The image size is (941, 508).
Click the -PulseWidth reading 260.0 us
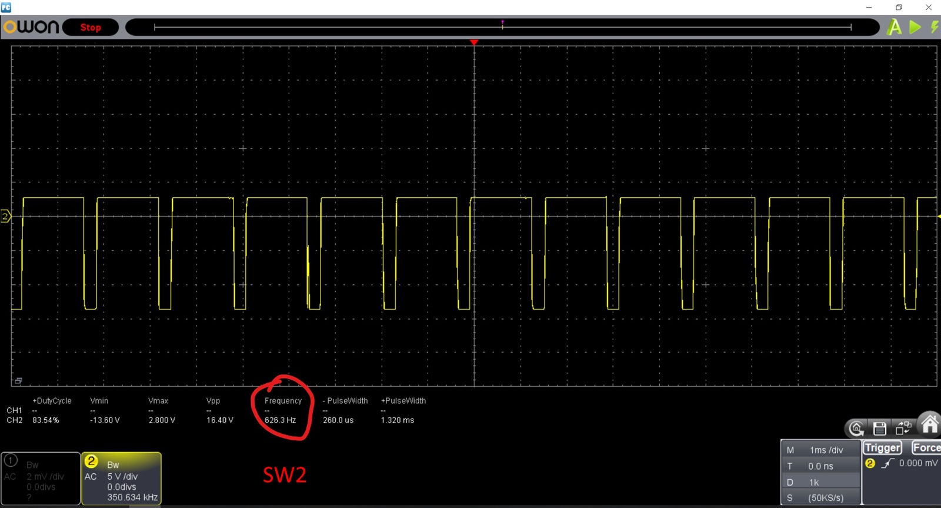coord(338,420)
